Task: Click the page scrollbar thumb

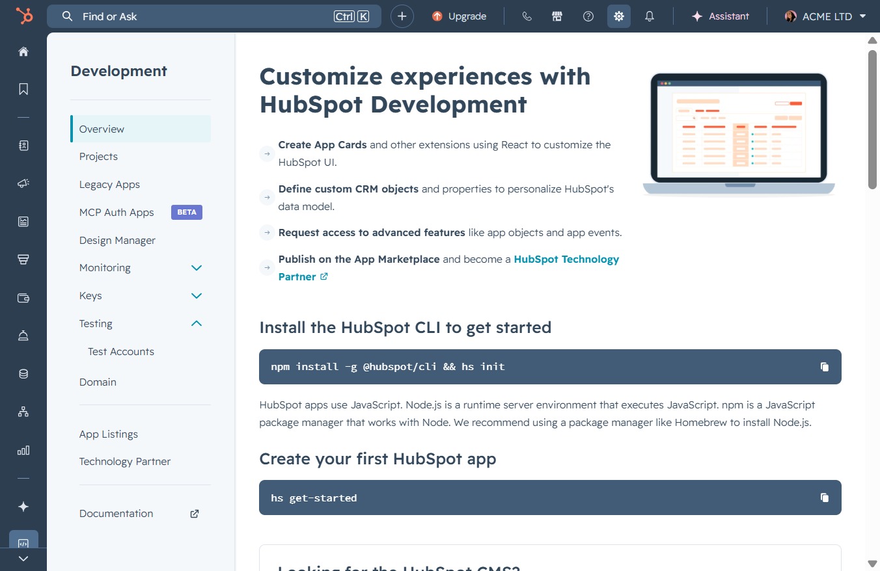Action: [873, 118]
